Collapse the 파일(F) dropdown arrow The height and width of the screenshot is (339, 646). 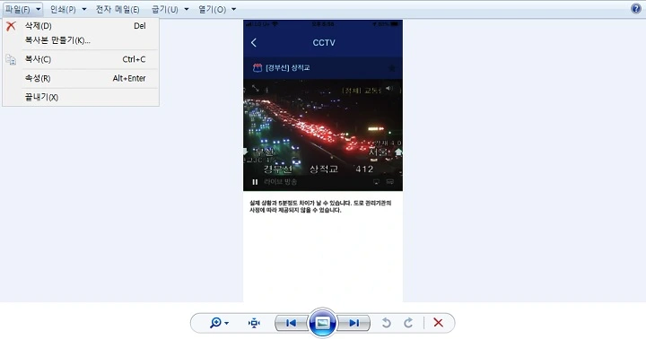[x=38, y=9]
